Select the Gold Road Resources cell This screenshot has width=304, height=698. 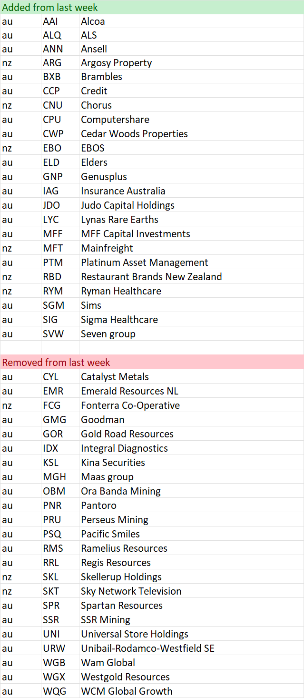pos(191,434)
